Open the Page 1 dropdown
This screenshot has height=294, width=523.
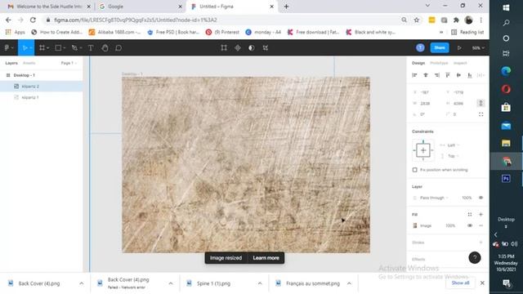[x=69, y=63]
